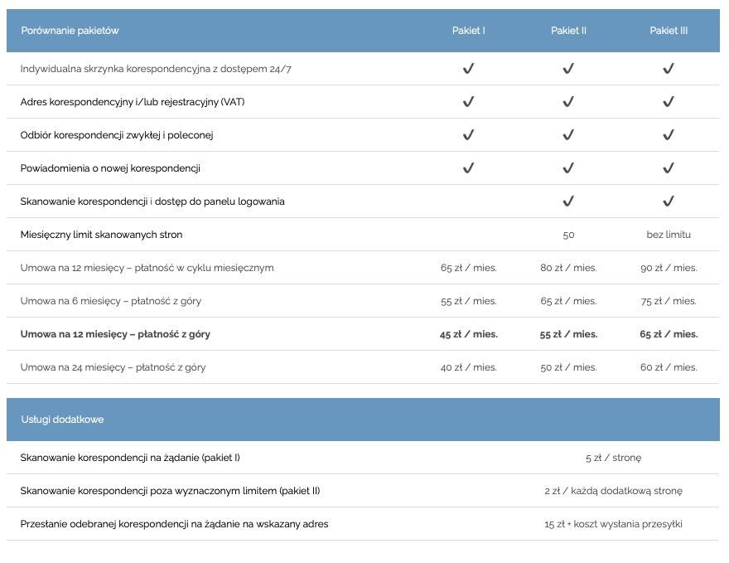The height and width of the screenshot is (563, 729).
Task: Click Pakiet III checkmark for individual mailbox row
Action: click(669, 69)
